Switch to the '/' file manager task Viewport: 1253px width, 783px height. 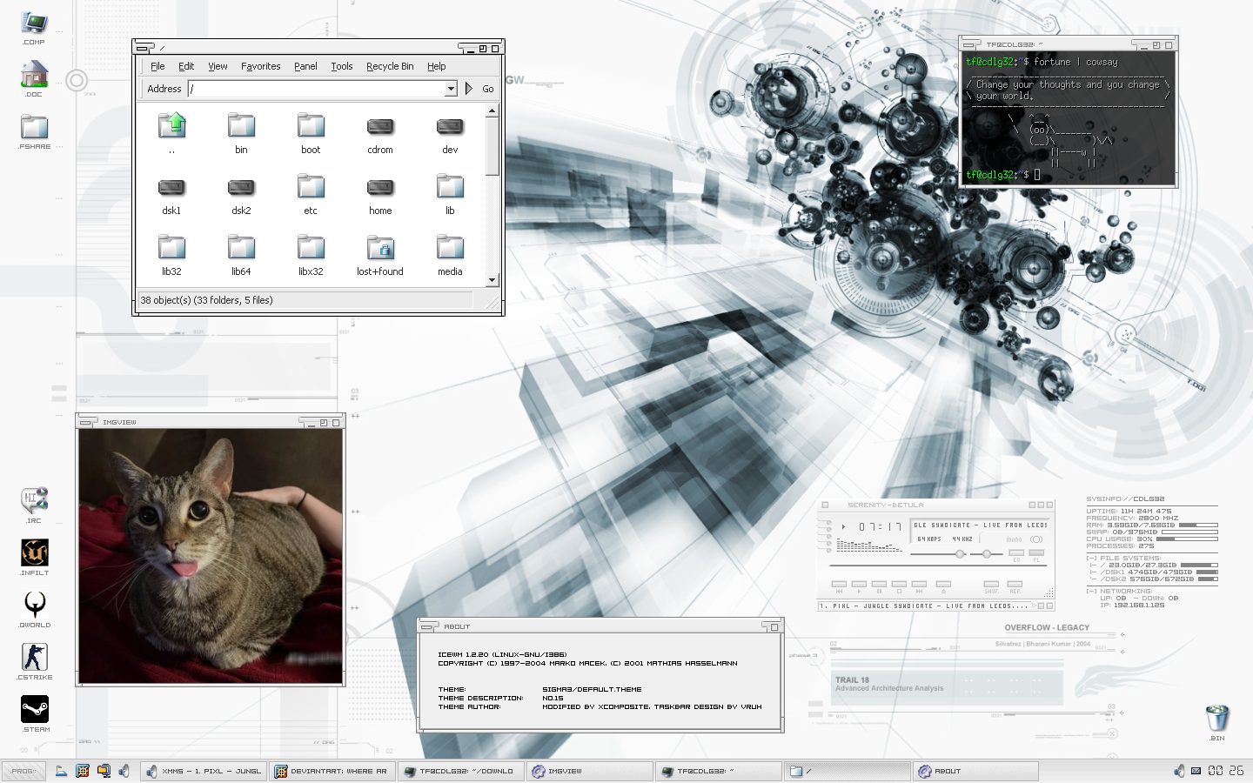pos(848,771)
